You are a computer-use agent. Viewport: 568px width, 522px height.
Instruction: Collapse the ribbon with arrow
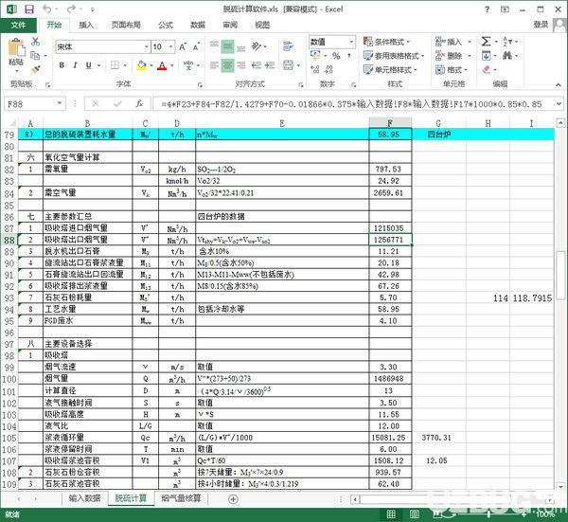point(559,85)
